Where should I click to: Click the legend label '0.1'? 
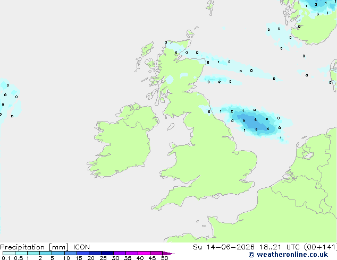tap(6, 258)
